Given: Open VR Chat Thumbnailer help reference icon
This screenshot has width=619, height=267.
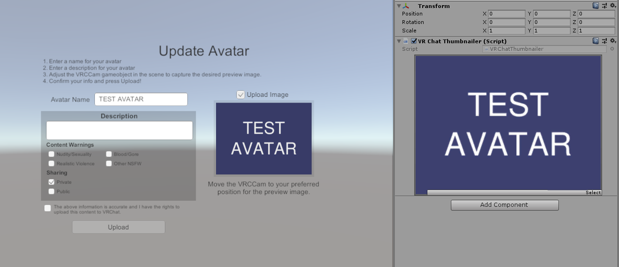Looking at the screenshot, I should 596,41.
